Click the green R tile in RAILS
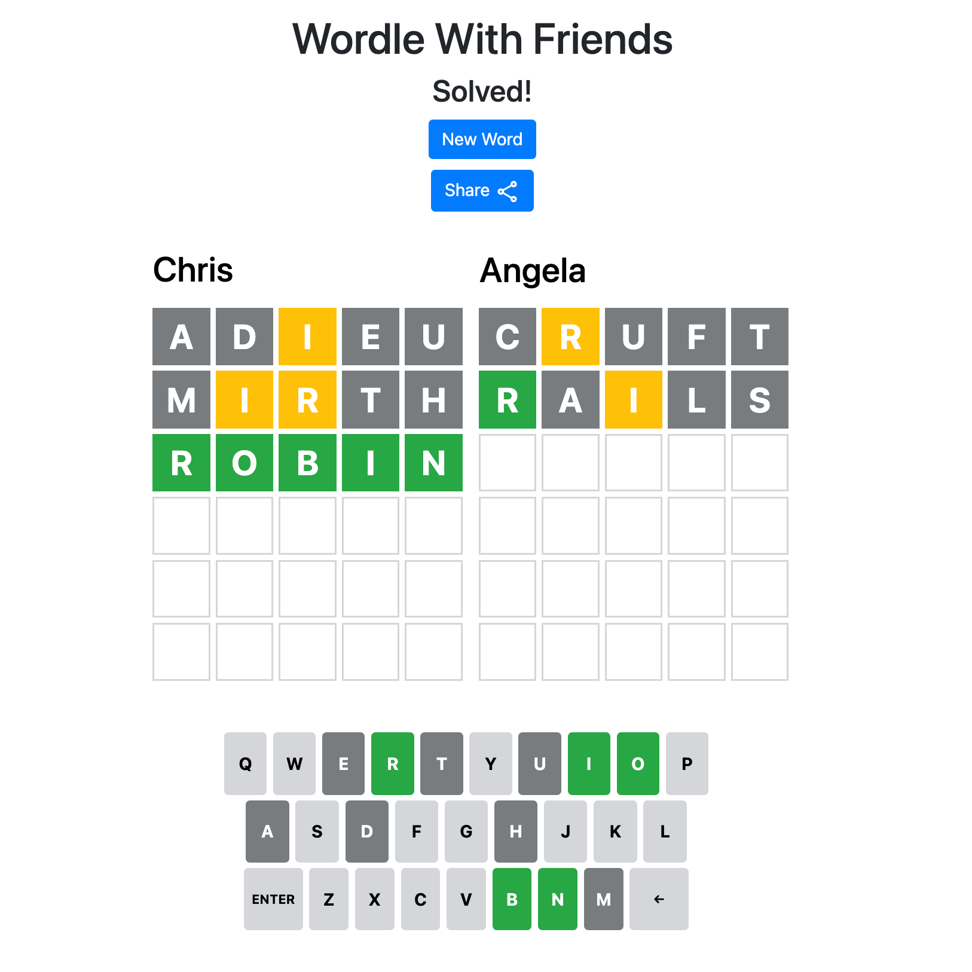The image size is (972, 972). click(x=508, y=399)
